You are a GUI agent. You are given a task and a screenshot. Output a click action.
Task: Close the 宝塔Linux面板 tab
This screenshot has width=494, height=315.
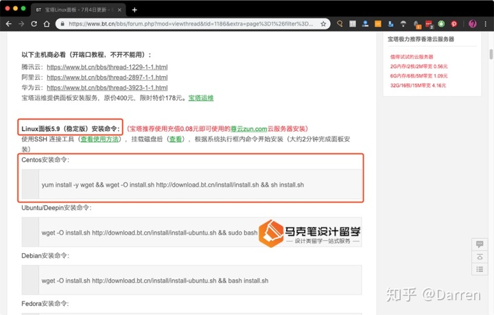point(119,10)
